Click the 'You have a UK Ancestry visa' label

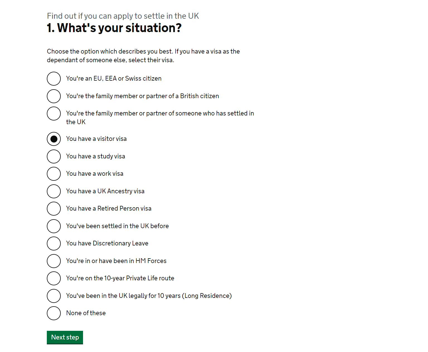(105, 191)
